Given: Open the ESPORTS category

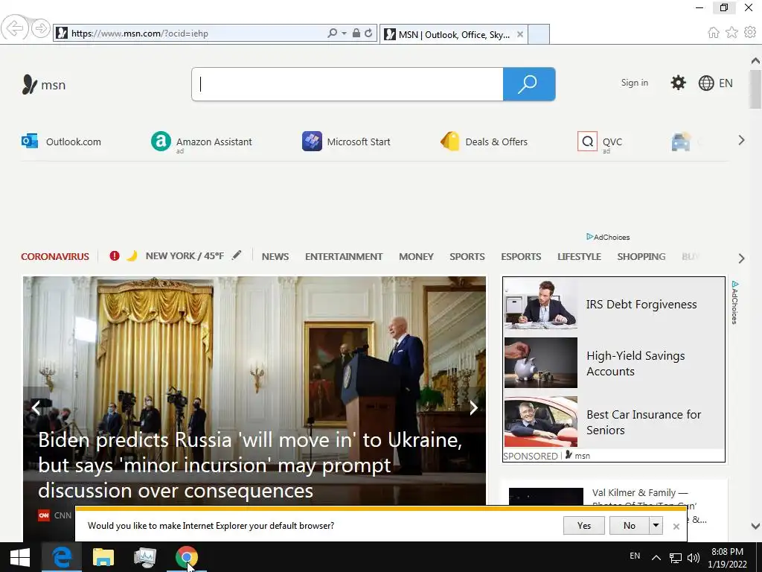Looking at the screenshot, I should tap(521, 256).
